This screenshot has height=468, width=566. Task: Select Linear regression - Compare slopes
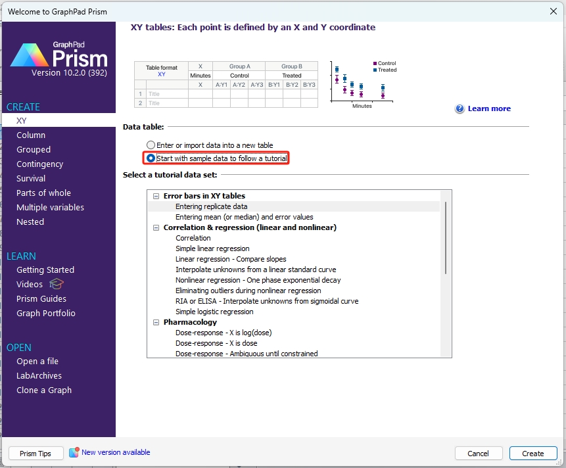[x=231, y=259]
